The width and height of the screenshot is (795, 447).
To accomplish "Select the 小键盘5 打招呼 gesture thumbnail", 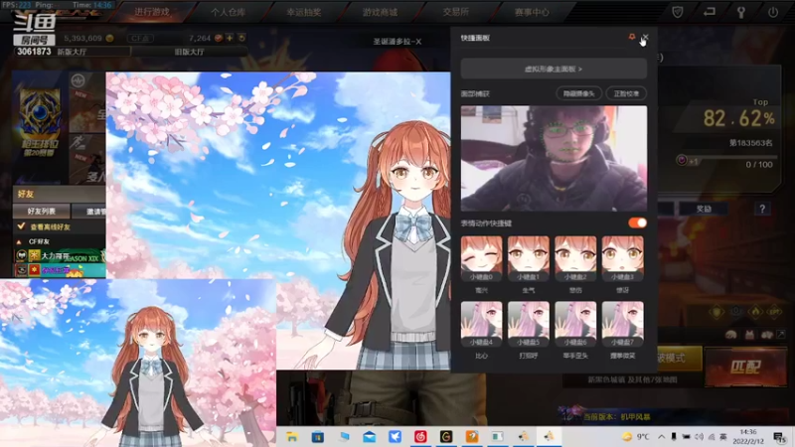I will [529, 324].
